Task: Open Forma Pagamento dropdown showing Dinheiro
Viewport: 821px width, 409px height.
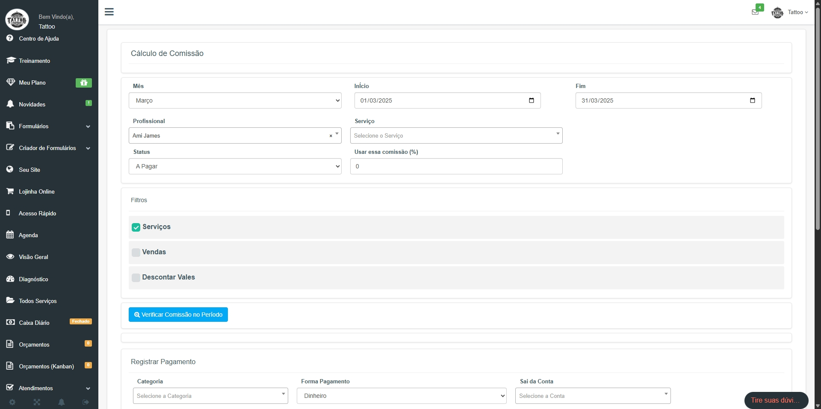Action: [x=402, y=396]
